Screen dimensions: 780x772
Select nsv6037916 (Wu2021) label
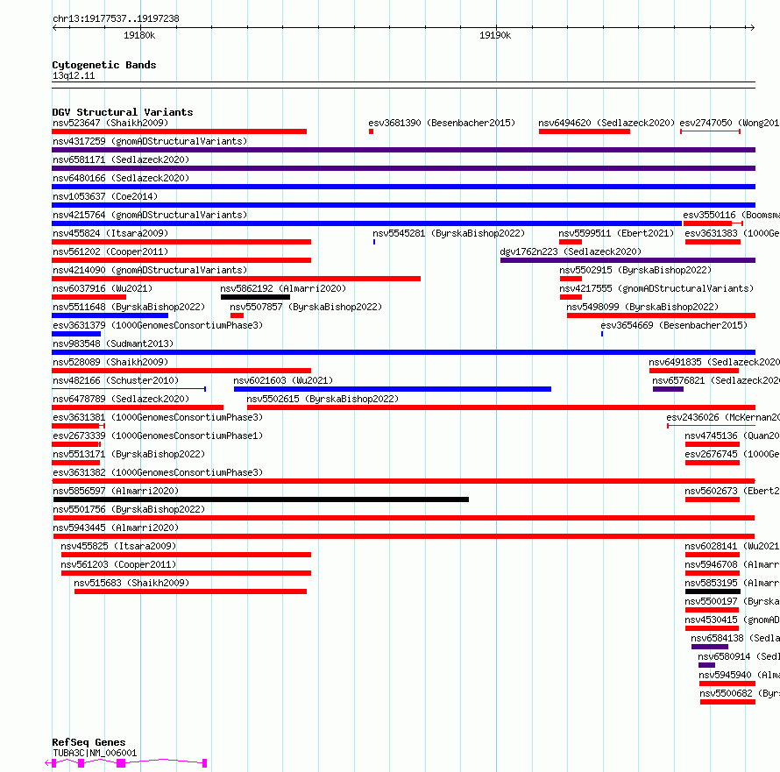pos(103,288)
